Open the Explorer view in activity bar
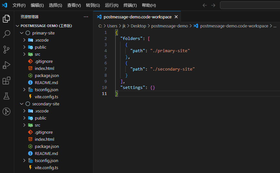This screenshot has width=280, height=173. [6, 19]
